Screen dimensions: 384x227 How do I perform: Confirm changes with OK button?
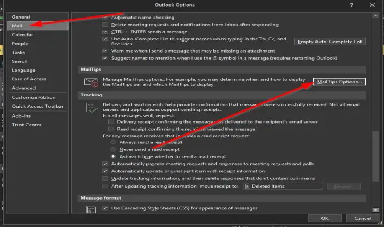[325, 218]
